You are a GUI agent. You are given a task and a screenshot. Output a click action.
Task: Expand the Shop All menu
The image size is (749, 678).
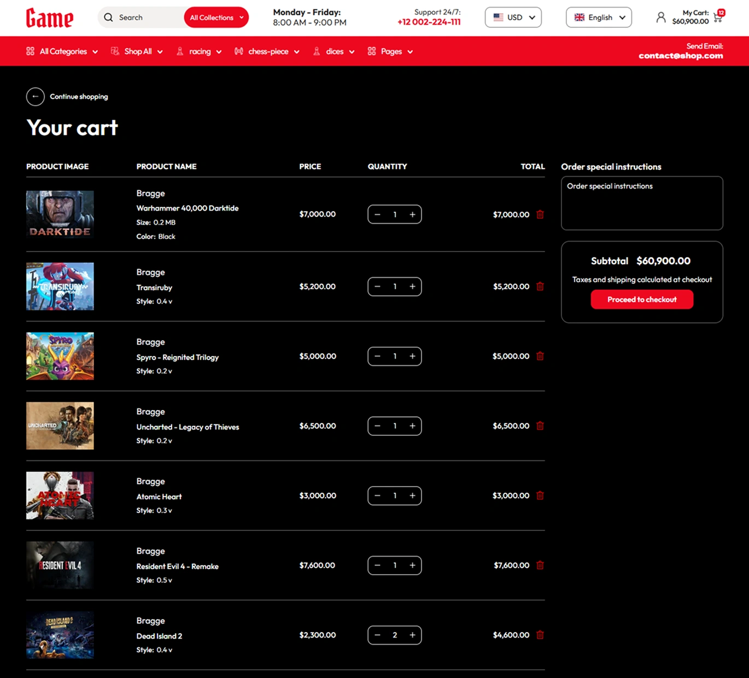(137, 51)
